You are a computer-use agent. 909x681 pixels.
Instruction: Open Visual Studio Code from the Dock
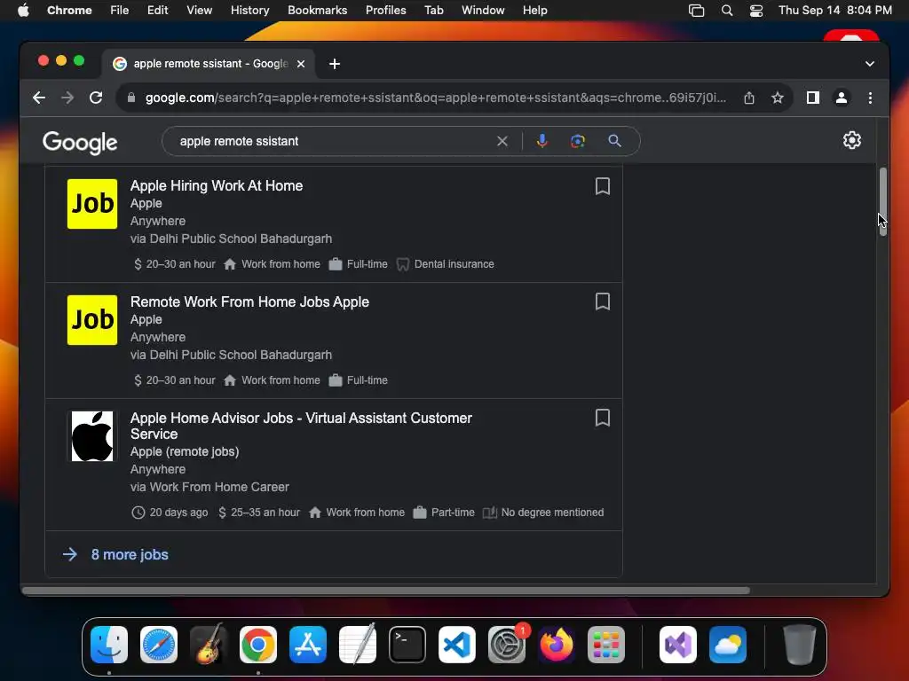click(457, 645)
